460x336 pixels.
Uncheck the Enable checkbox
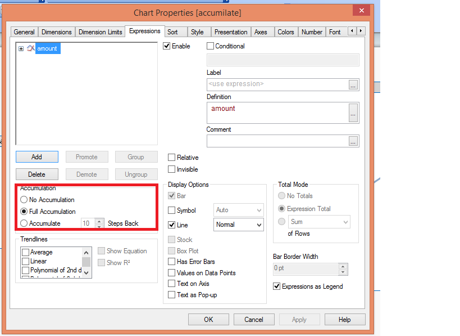[x=167, y=46]
